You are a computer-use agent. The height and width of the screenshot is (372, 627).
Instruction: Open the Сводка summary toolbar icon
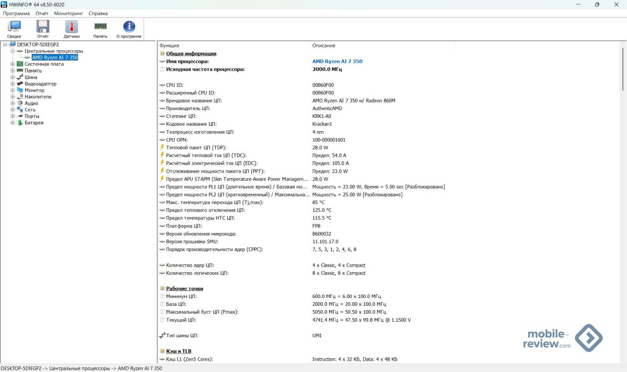tap(14, 29)
